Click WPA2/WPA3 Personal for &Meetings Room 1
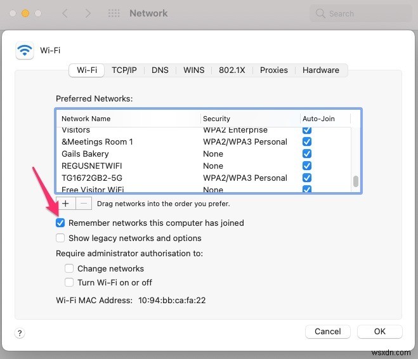This screenshot has width=418, height=359. [x=245, y=142]
